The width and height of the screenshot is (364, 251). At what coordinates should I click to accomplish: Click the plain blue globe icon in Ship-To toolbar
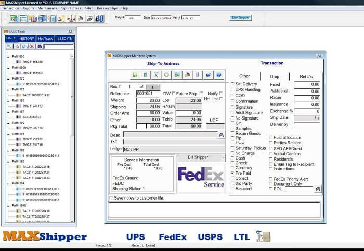219,75
